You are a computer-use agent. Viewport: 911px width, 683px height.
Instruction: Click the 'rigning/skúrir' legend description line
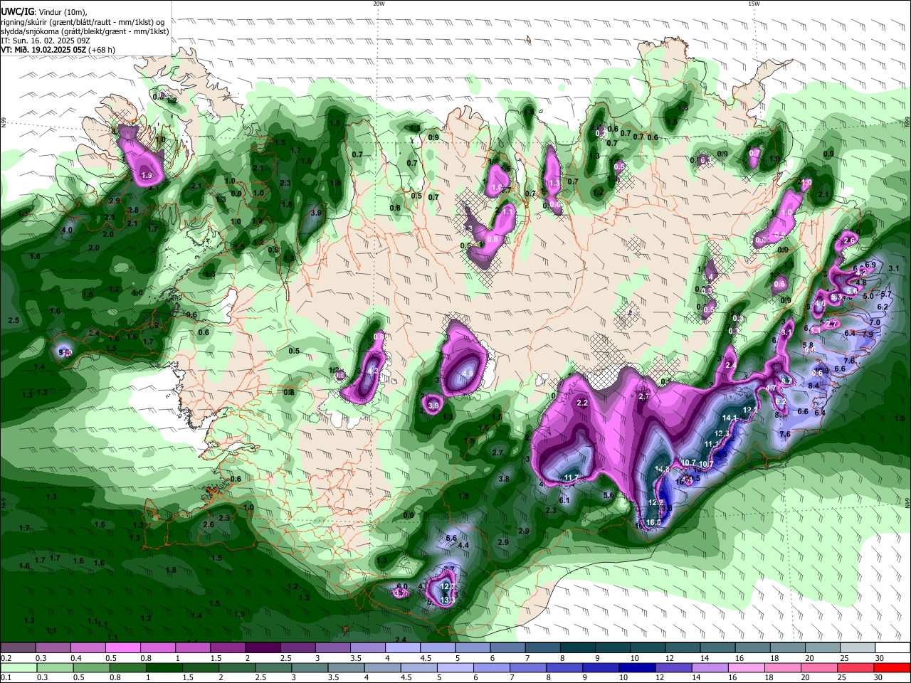point(83,22)
